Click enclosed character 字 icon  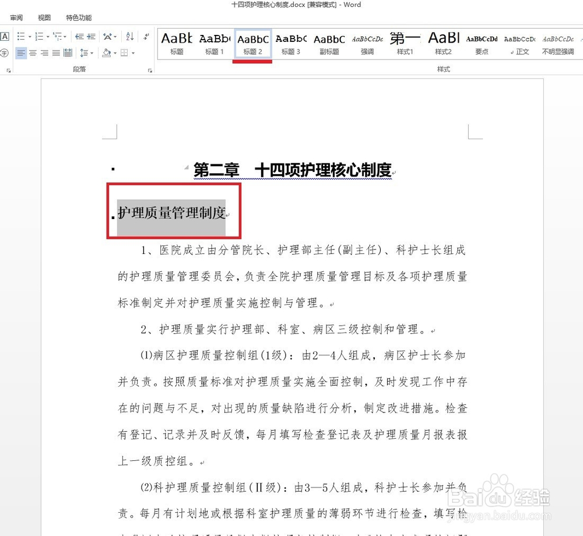[4, 53]
